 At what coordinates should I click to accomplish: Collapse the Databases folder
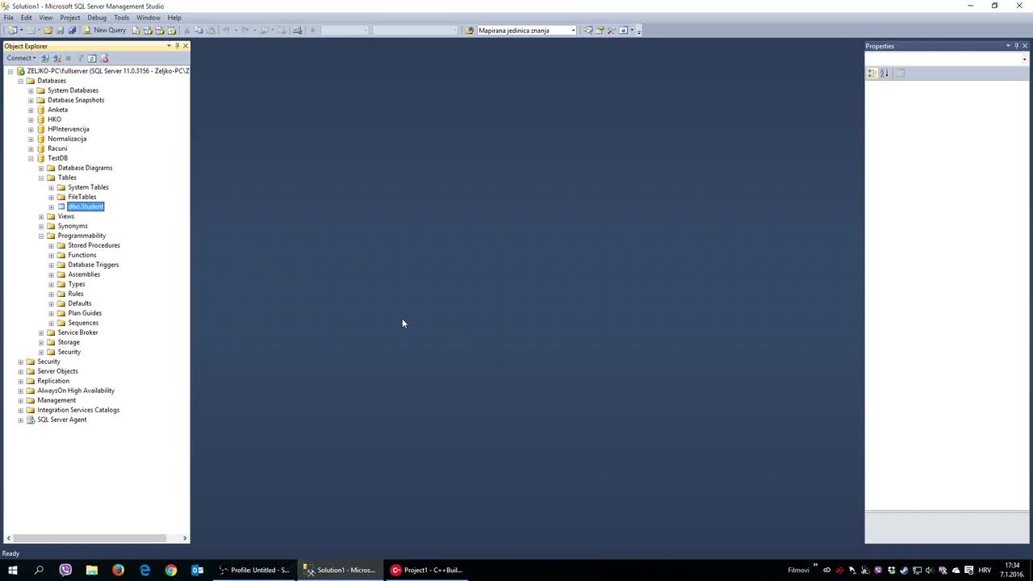pos(21,81)
